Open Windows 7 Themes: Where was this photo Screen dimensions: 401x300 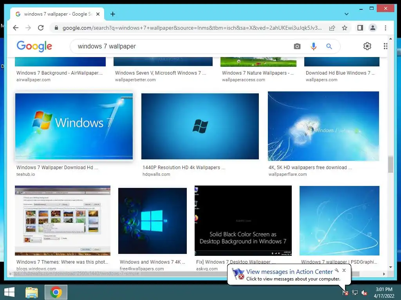pyautogui.click(x=62, y=262)
